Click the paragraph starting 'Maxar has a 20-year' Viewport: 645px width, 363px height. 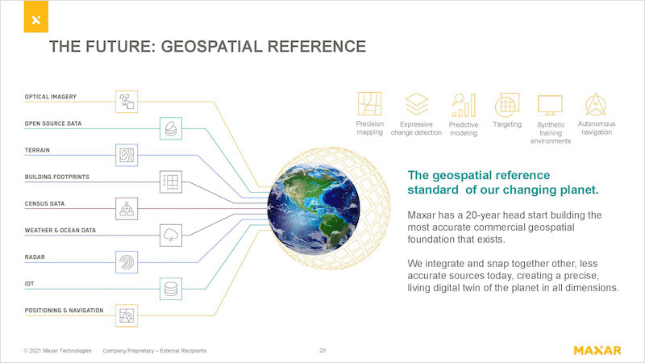coord(505,227)
